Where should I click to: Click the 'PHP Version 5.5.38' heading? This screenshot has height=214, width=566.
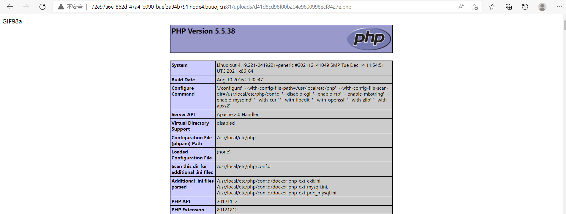pos(203,31)
